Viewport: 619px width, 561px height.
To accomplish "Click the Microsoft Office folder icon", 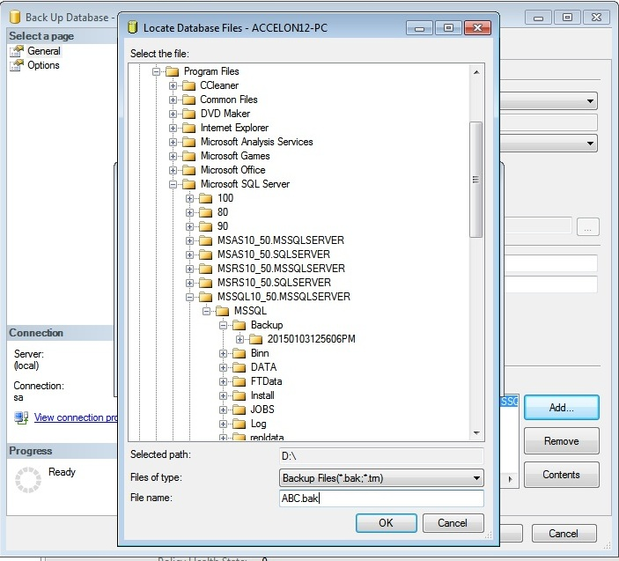I will click(189, 170).
